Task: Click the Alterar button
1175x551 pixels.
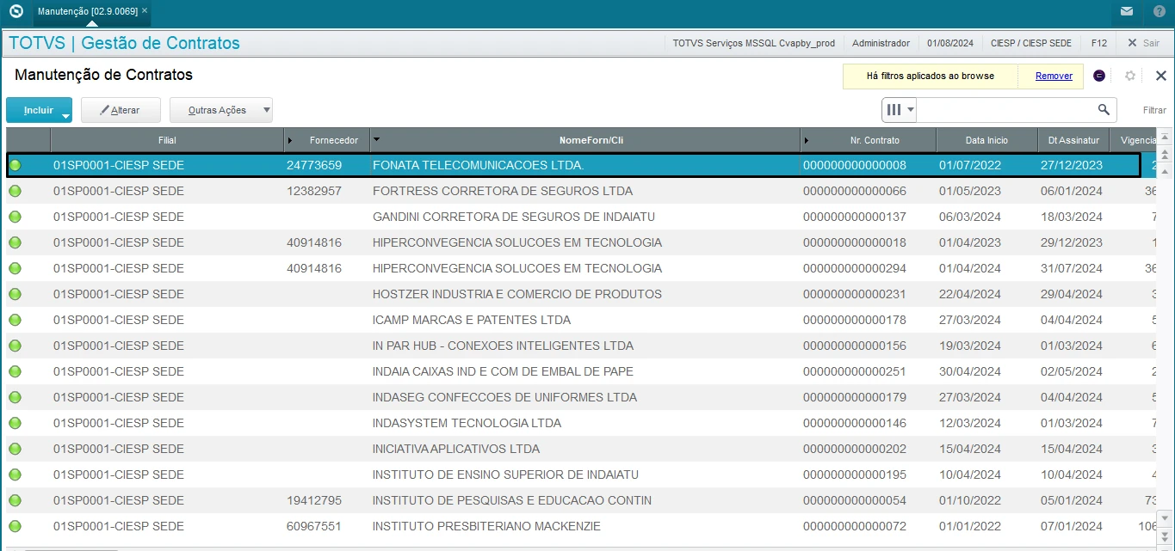Action: [x=121, y=110]
